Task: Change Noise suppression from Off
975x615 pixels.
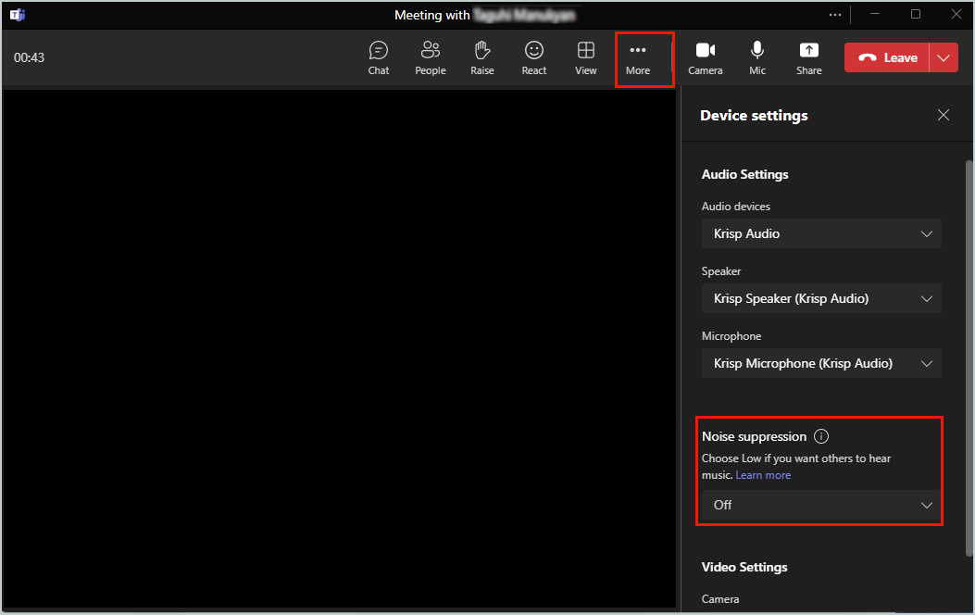Action: [820, 505]
